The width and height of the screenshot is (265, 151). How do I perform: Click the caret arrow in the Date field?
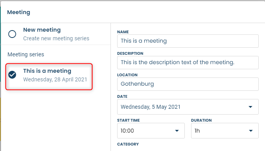point(250,107)
